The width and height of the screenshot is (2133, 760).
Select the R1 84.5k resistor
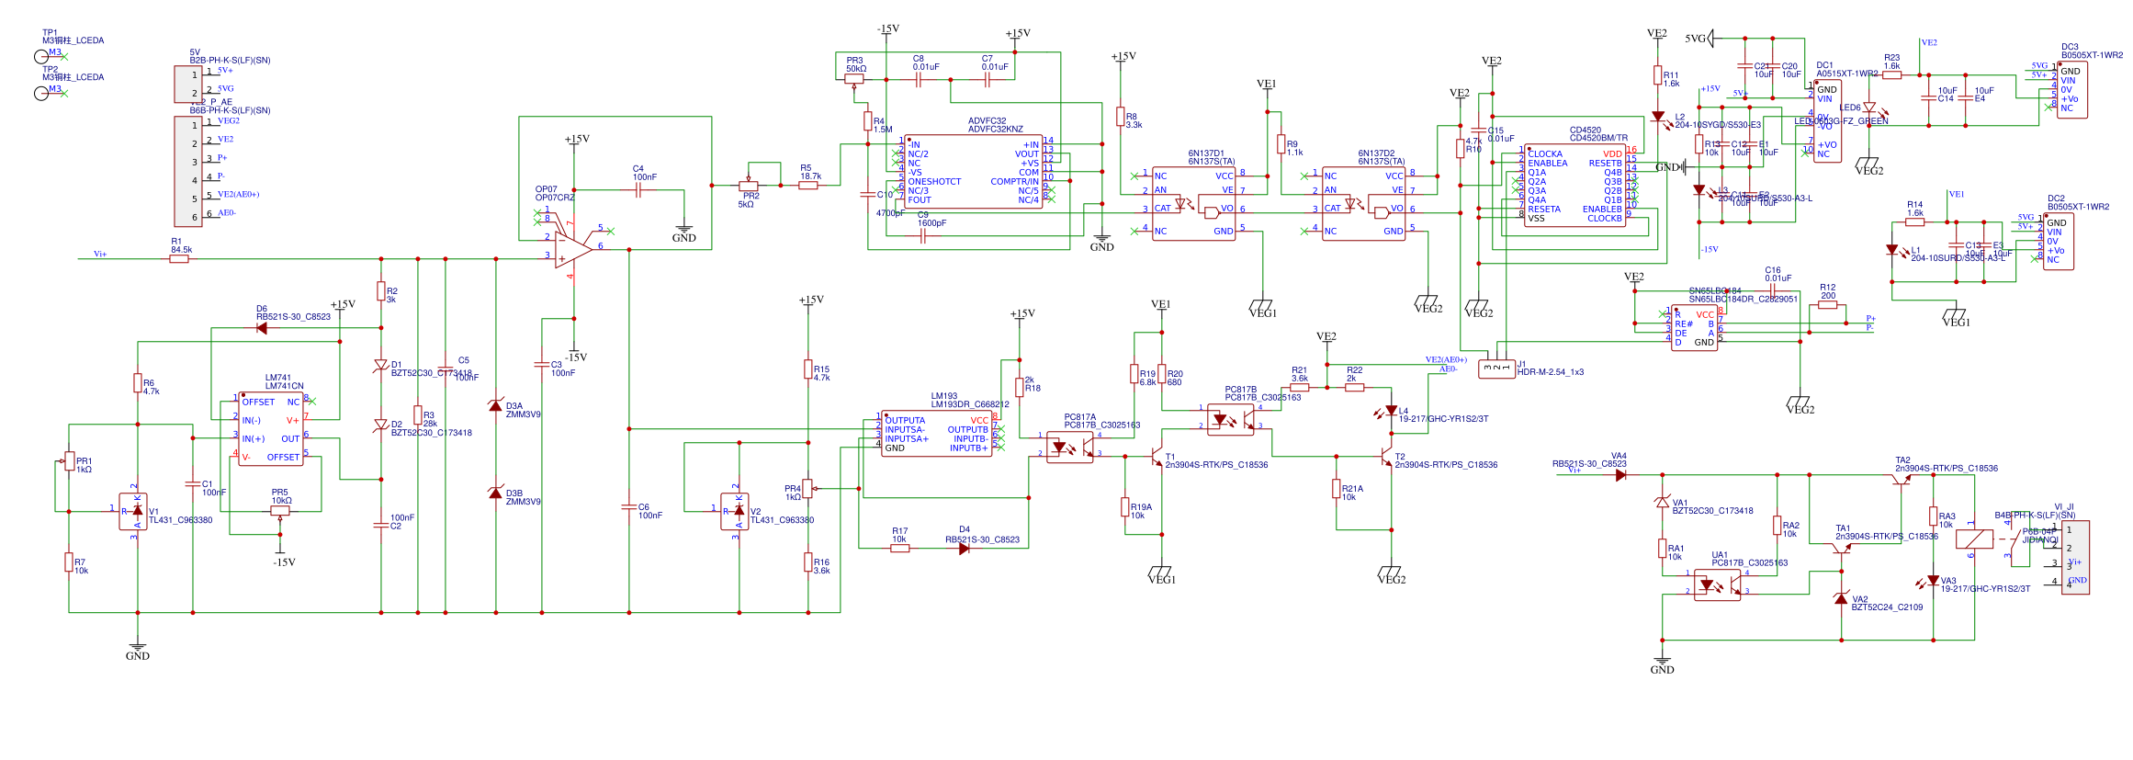coord(179,259)
